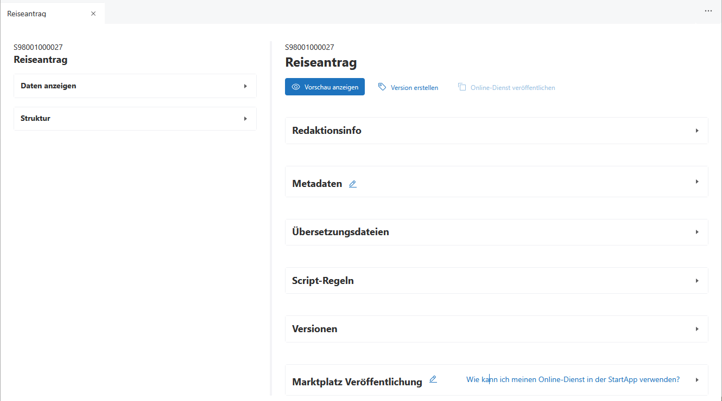Image resolution: width=722 pixels, height=401 pixels.
Task: Click the edit pencil beside Marktplatz Veröffentlichung
Action: [433, 379]
